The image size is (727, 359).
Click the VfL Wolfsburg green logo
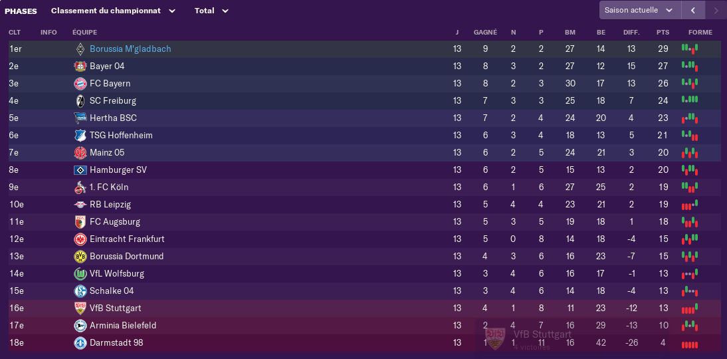click(80, 274)
